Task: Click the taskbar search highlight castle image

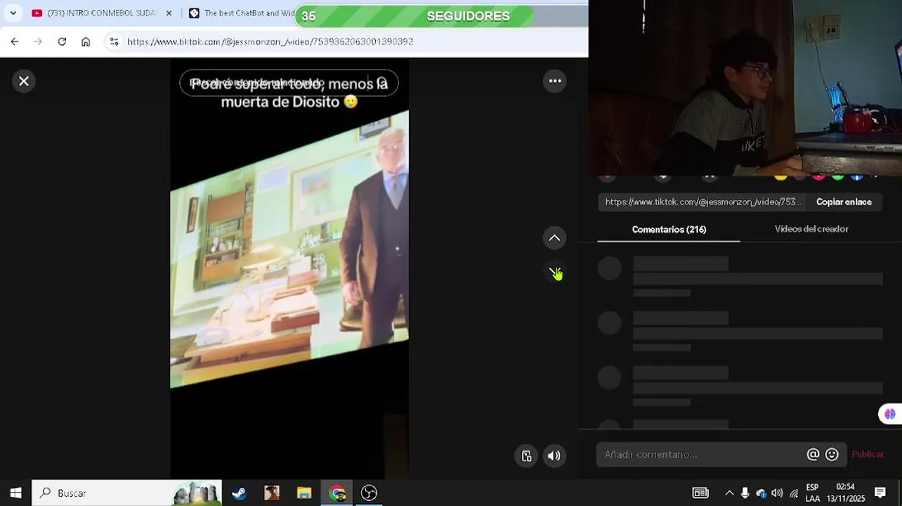Action: (x=197, y=493)
